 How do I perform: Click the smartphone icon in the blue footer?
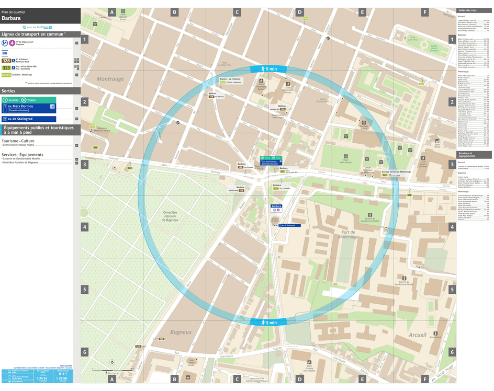pos(9,377)
